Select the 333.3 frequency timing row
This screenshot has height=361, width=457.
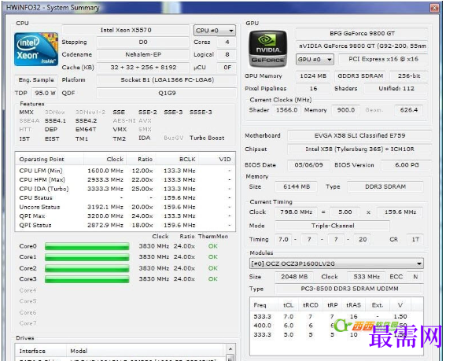tap(337, 335)
